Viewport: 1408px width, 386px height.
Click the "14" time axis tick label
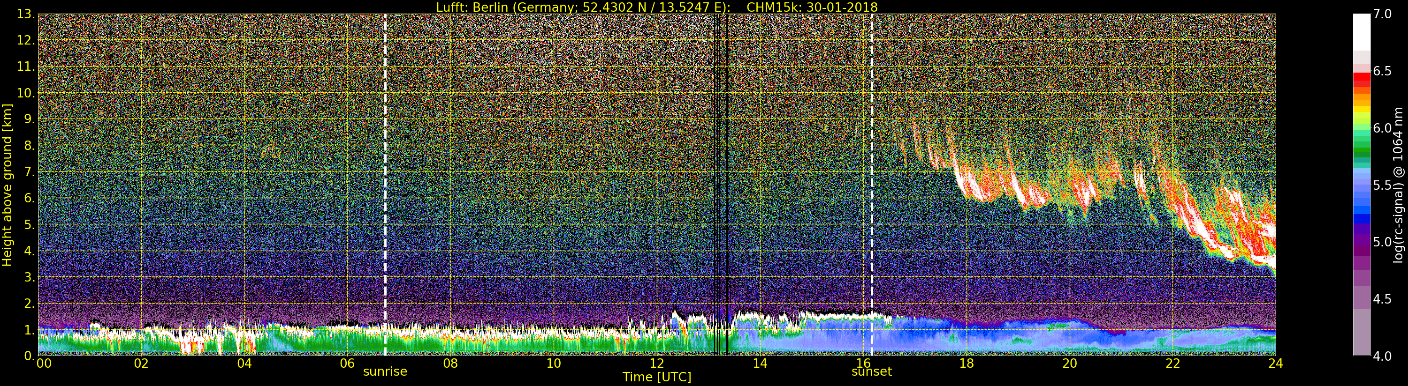pyautogui.click(x=760, y=364)
